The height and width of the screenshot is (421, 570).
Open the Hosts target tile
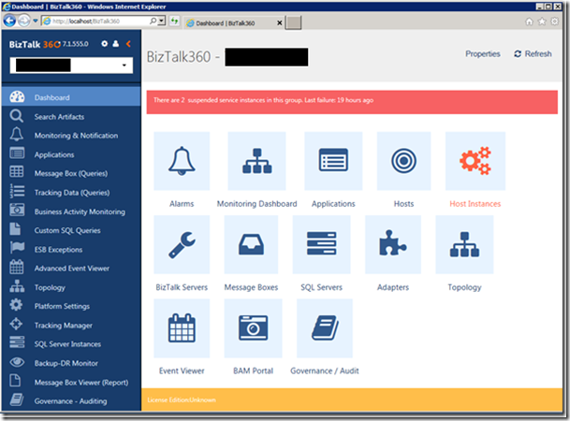tap(403, 161)
